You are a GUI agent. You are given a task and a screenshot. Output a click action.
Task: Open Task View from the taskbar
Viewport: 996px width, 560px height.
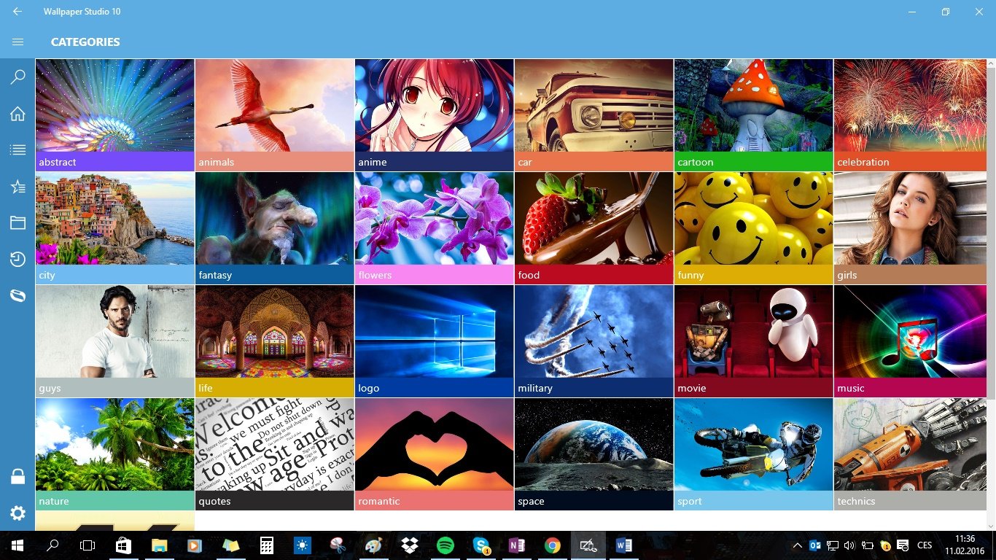tap(87, 545)
